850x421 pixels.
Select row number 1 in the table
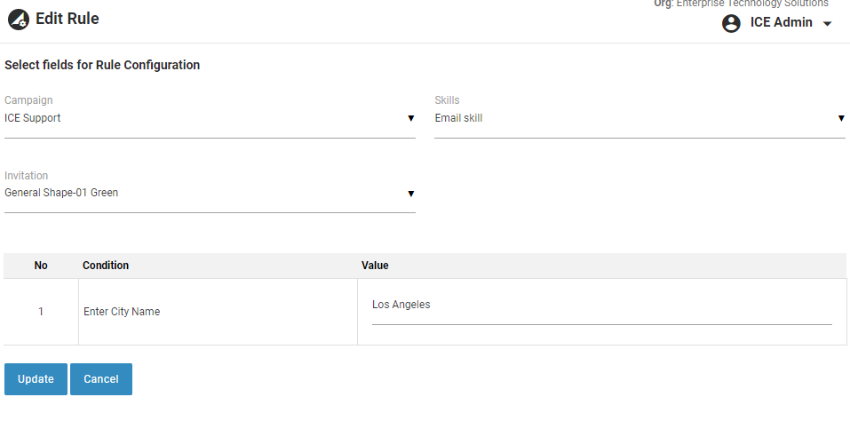[41, 312]
